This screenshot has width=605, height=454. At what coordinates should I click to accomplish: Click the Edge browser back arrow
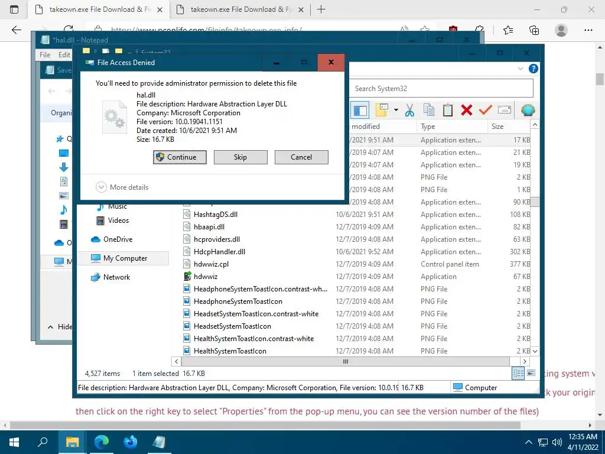[x=16, y=30]
